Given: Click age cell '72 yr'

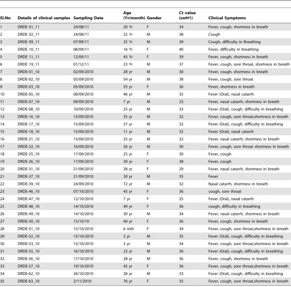Looking at the screenshot, I should [128, 184].
